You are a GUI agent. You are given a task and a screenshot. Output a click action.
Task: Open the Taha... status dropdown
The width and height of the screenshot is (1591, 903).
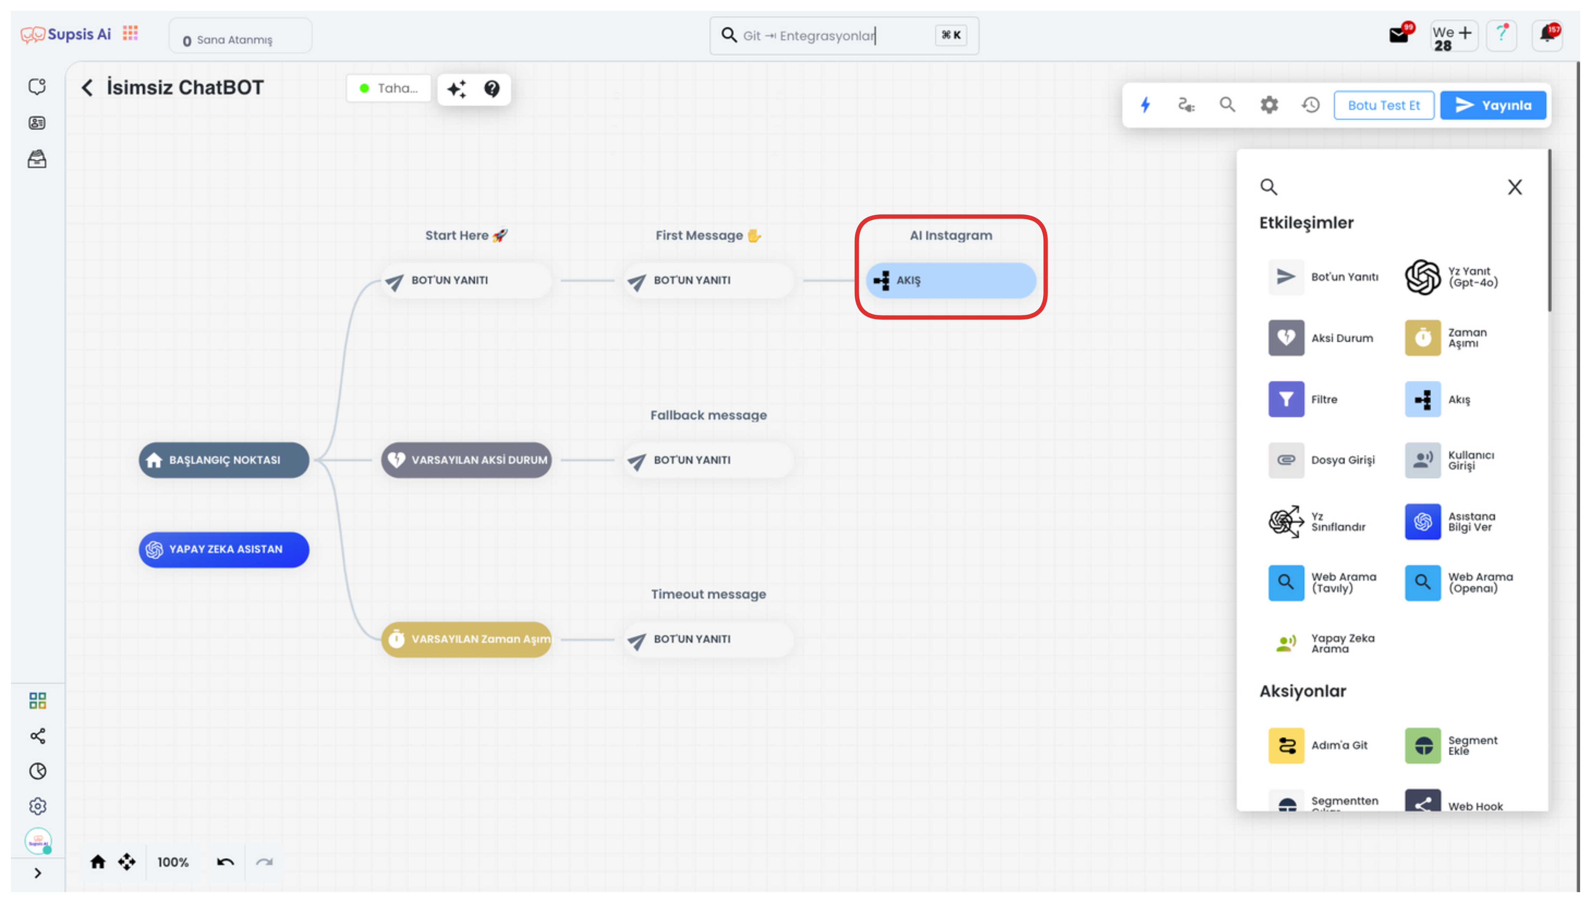388,88
